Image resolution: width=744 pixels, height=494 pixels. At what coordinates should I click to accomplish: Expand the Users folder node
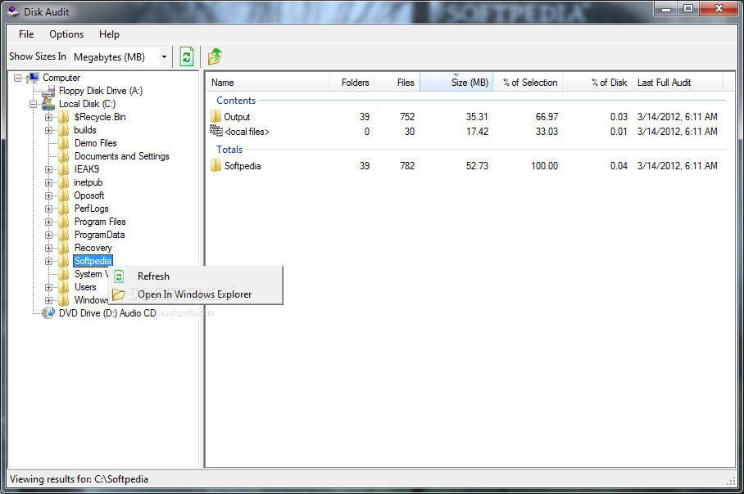[48, 287]
